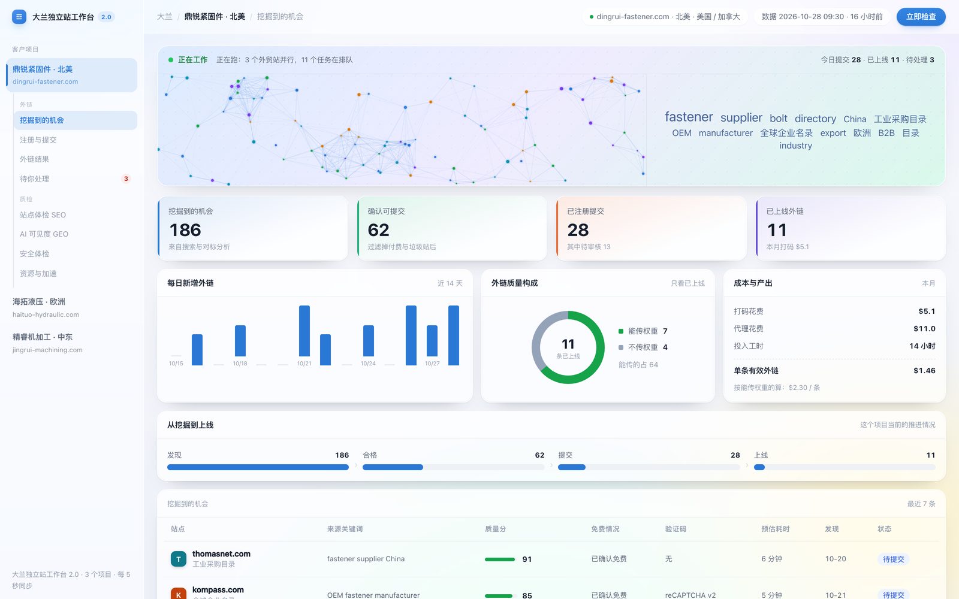Image resolution: width=959 pixels, height=599 pixels.
Task: Click the fastener keyword in the word cloud
Action: 689,117
